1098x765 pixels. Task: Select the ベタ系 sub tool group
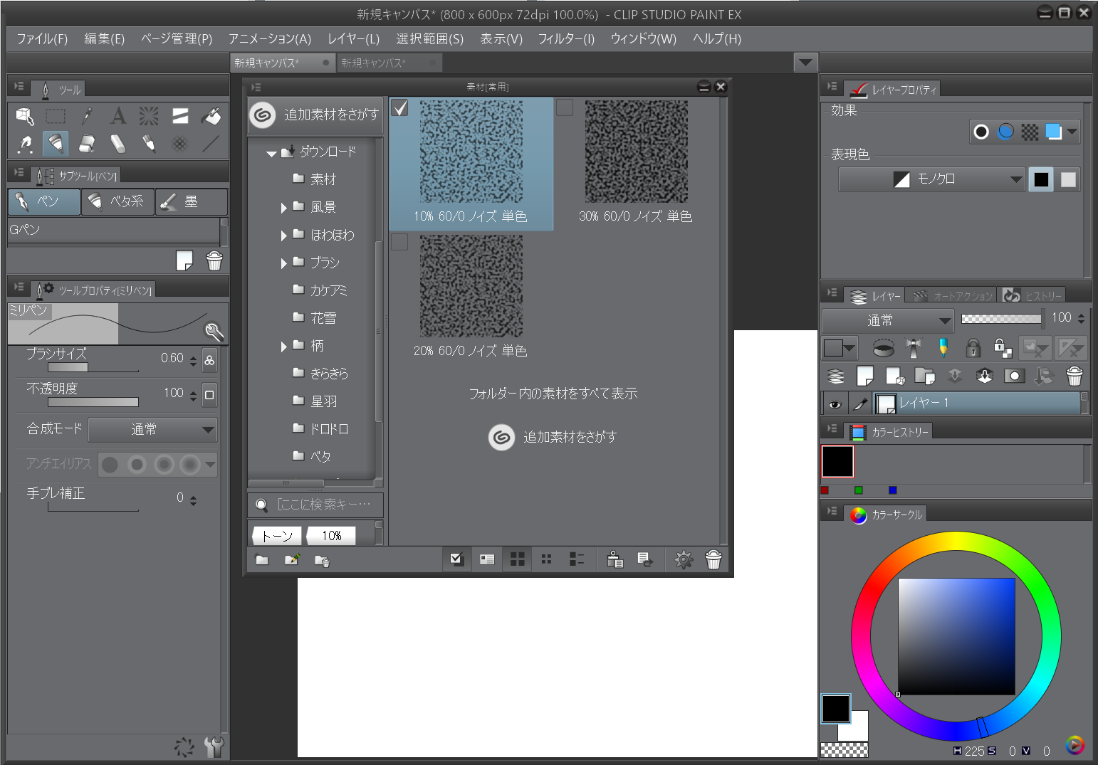coord(117,202)
